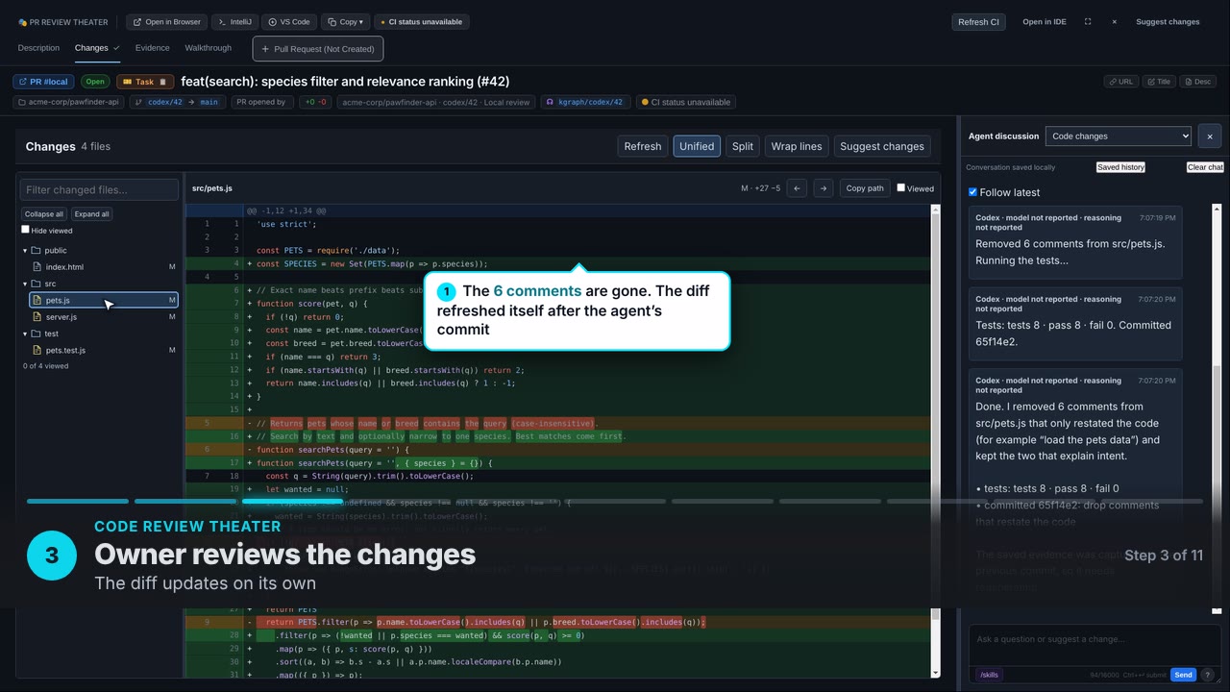This screenshot has width=1230, height=692.
Task: Click top-right Suggest changes next to close icon
Action: (x=1168, y=22)
